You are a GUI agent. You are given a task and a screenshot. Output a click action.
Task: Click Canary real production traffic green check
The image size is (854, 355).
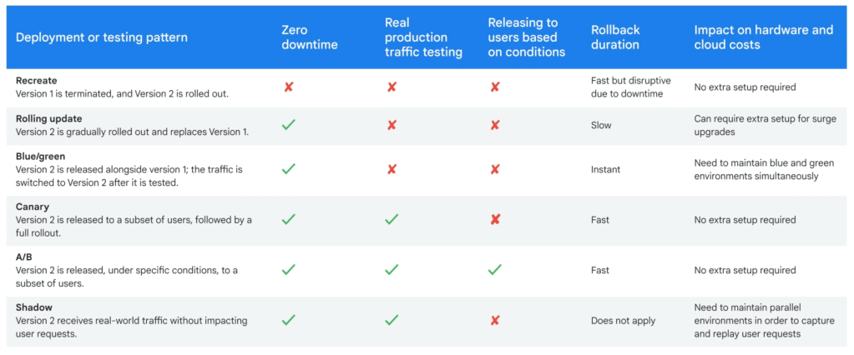[x=392, y=220]
